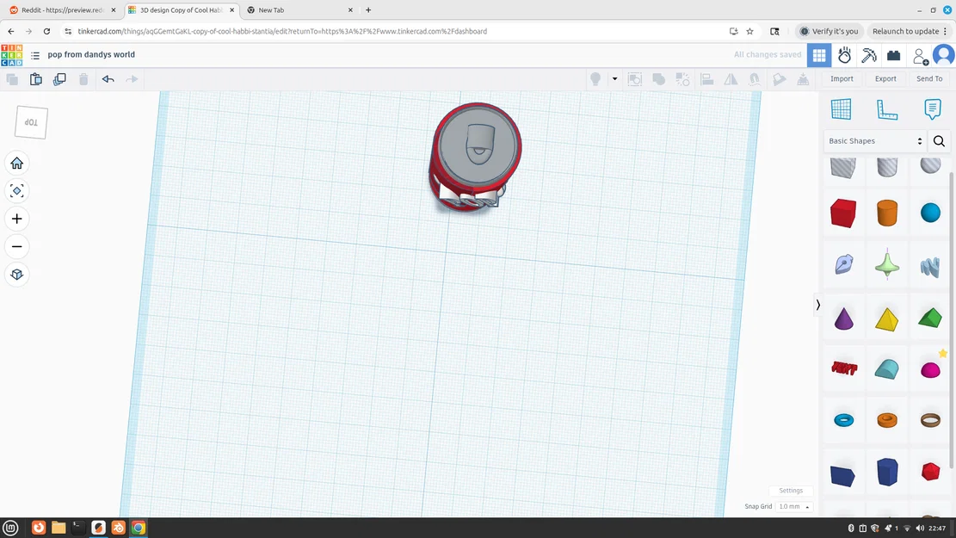Image resolution: width=956 pixels, height=538 pixels.
Task: Click the Copy tool in toolbar
Action: coord(11,79)
